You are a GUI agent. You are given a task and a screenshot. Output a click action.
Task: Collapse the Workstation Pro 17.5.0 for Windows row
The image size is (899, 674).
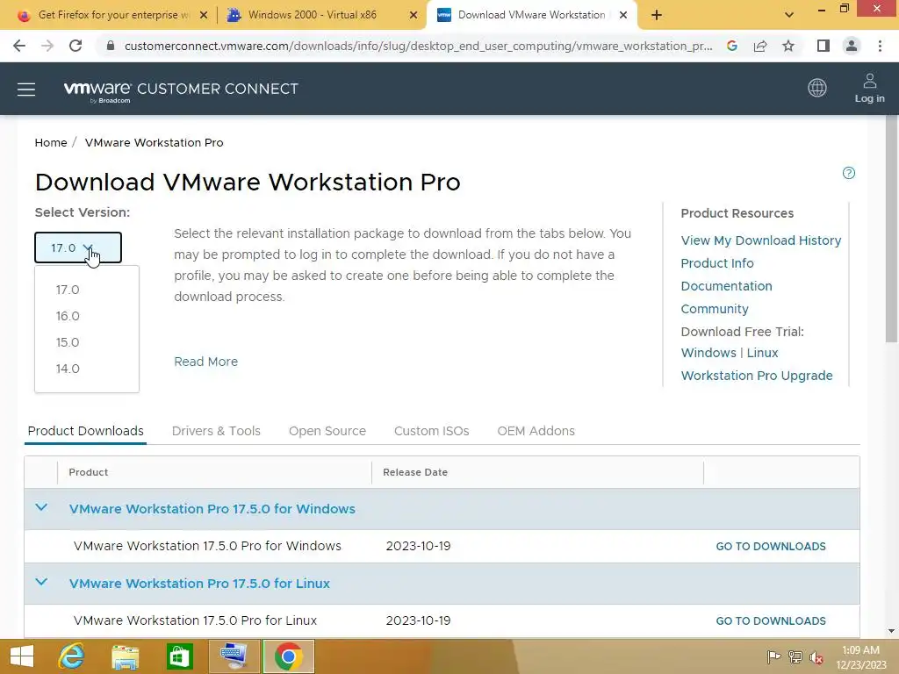click(x=41, y=508)
